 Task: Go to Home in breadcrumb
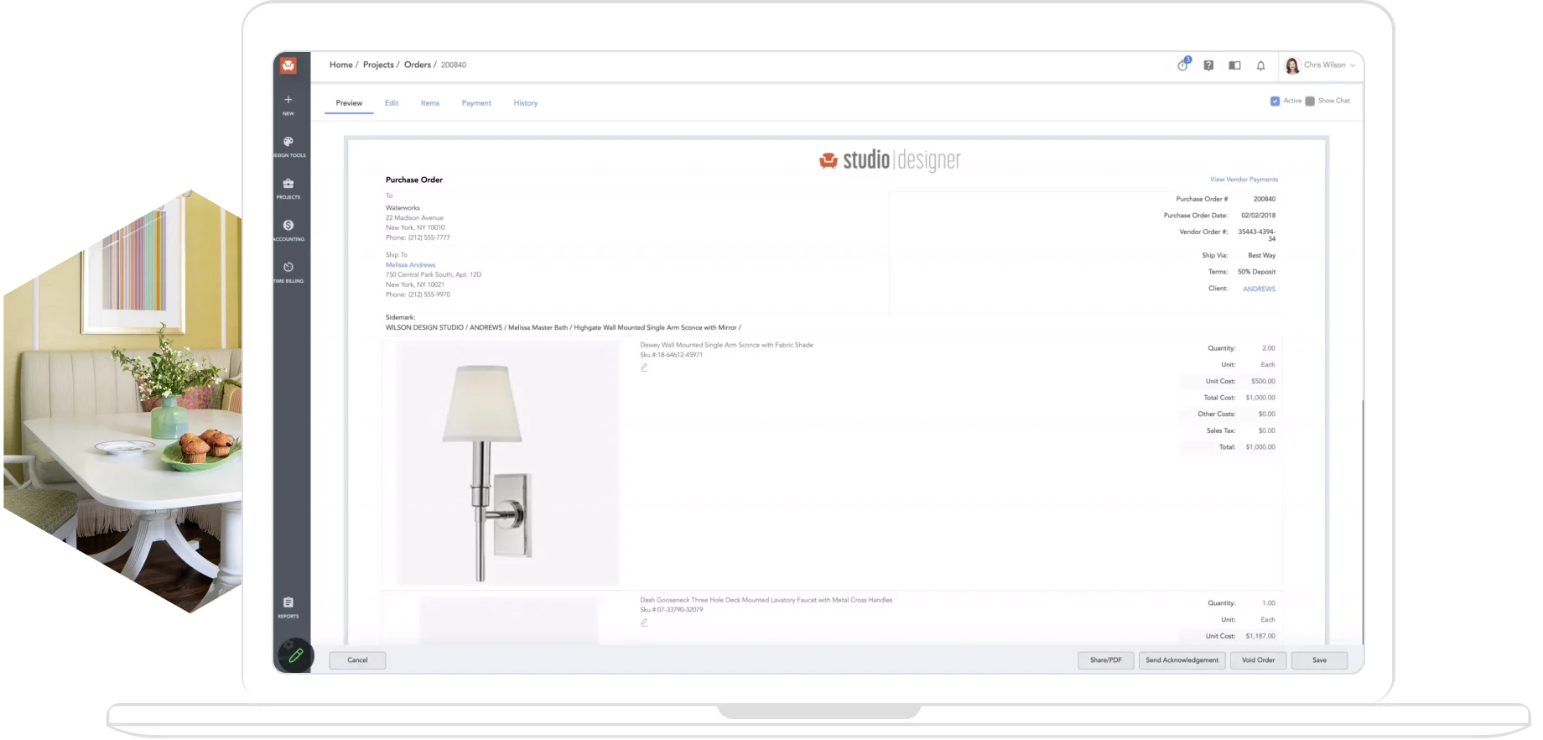[340, 65]
